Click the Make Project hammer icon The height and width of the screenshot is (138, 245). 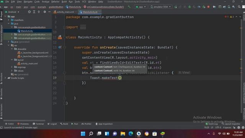click(x=129, y=7)
